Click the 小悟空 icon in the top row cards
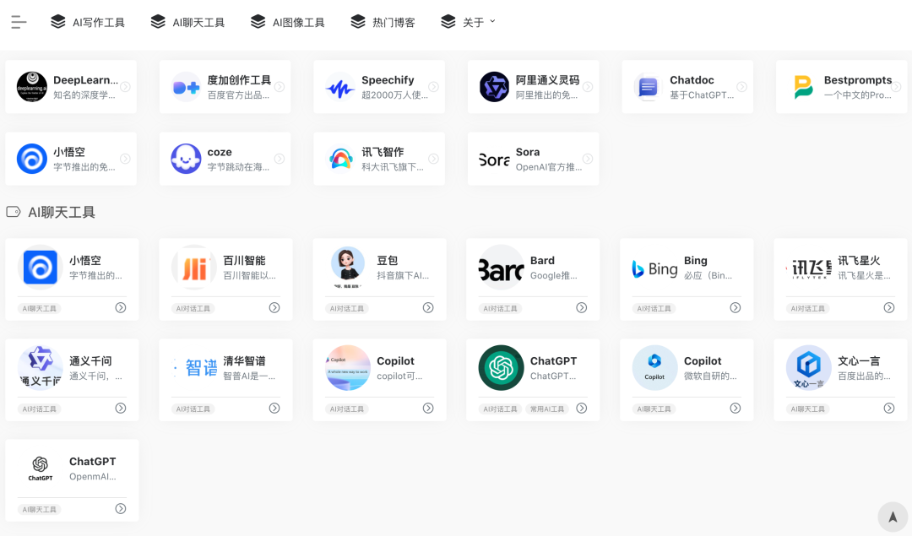This screenshot has height=536, width=912. click(32, 159)
